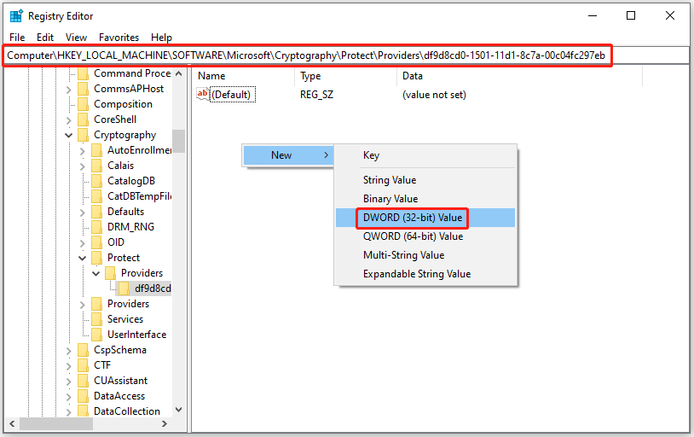Screen dimensions: 694x437
Task: Expand the Calais tree node
Action: pos(83,166)
